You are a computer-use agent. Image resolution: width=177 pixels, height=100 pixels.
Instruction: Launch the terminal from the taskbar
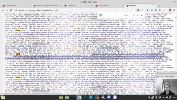[x=73, y=97]
